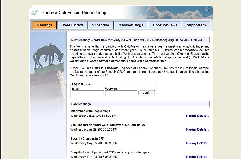This screenshot has width=241, height=159.
Task: Click the Login to RSVP legend text
Action: [x=82, y=84]
